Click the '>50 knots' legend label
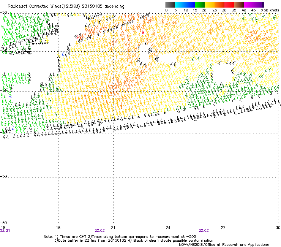Viewport: 281px width, 247px height. 270,10
